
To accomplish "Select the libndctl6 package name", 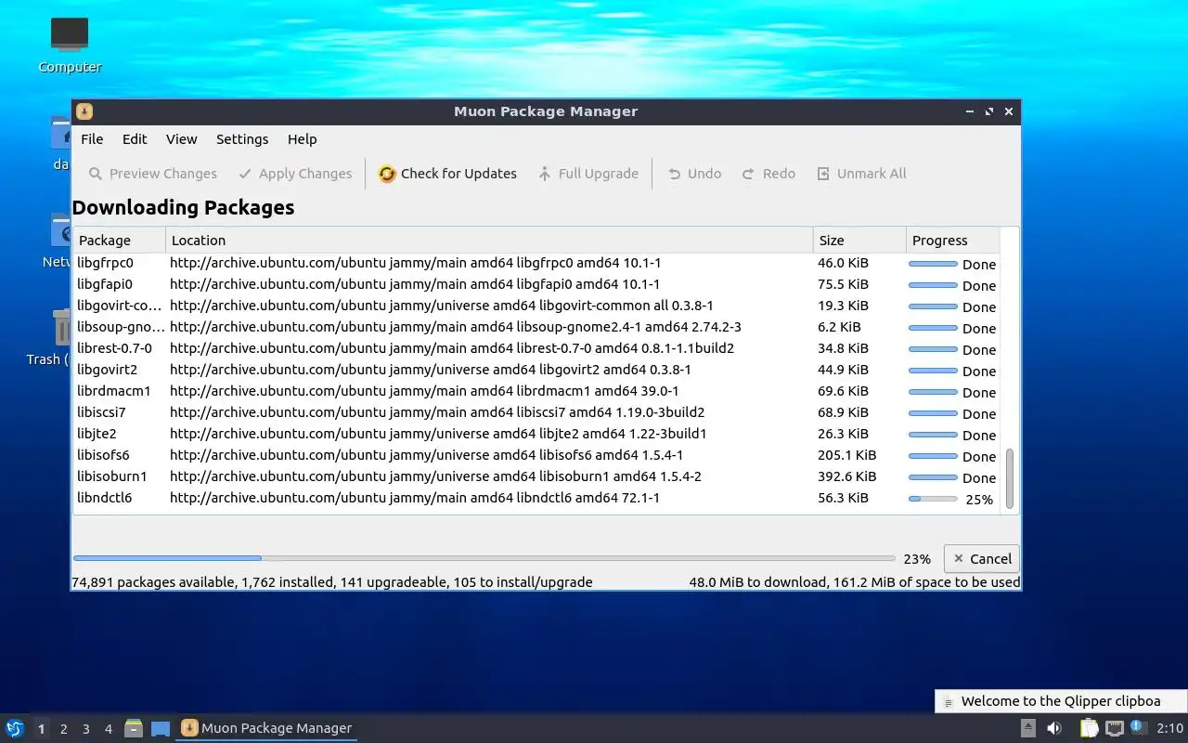I will pyautogui.click(x=105, y=498).
